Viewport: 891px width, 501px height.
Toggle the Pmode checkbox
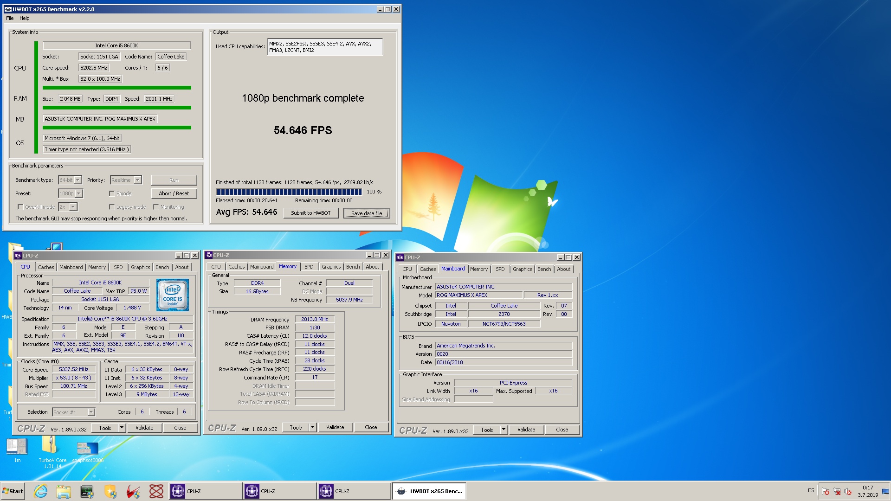tap(112, 193)
